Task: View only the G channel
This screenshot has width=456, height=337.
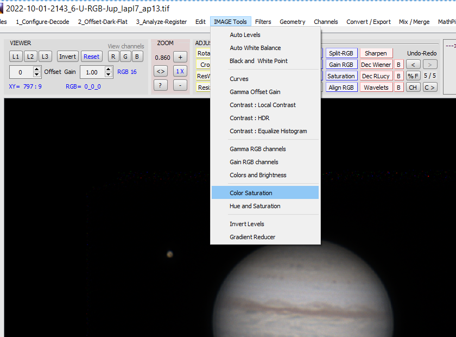Action: click(x=125, y=57)
